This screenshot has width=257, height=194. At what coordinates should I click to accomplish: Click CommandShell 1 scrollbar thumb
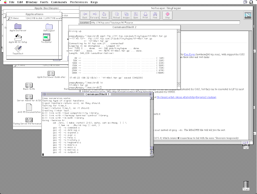[x=152, y=148]
